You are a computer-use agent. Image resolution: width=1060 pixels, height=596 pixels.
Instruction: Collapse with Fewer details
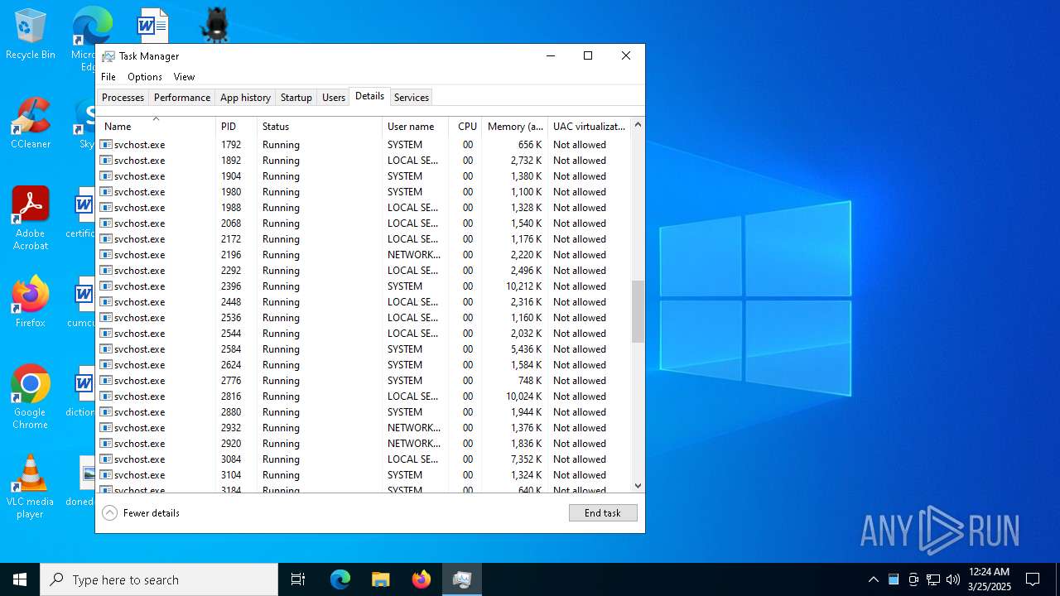pos(141,513)
